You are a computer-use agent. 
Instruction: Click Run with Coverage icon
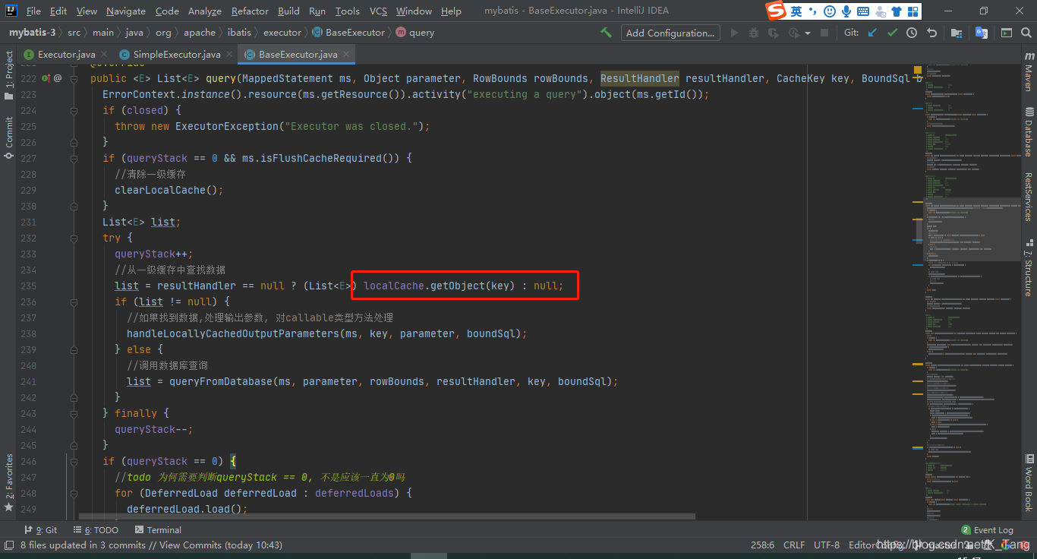pyautogui.click(x=774, y=33)
